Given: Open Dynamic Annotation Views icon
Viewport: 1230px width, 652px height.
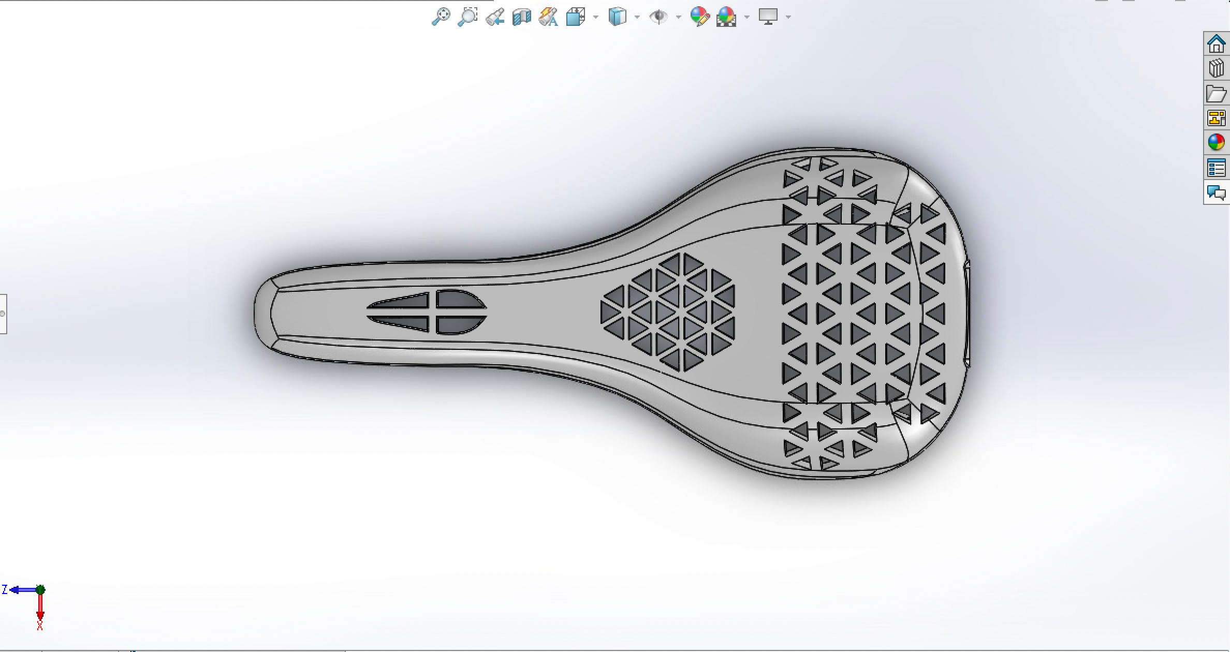Looking at the screenshot, I should (x=548, y=17).
